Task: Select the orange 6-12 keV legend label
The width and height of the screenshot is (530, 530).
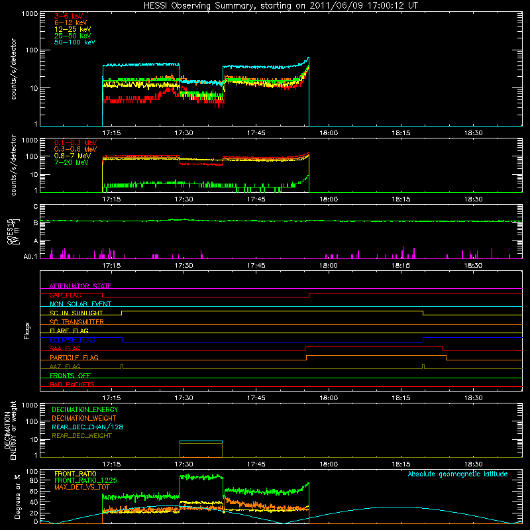Action: pyautogui.click(x=71, y=23)
